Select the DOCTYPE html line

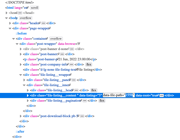[20, 2]
